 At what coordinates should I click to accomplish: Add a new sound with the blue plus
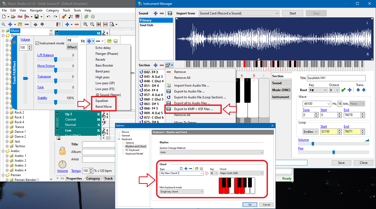[155, 13]
